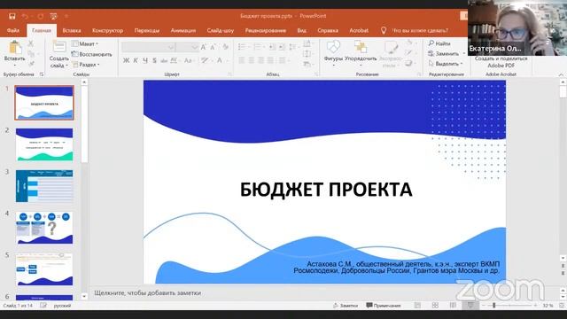Switch to the Слайд-шоу tab
This screenshot has height=319, width=567.
[x=221, y=30]
